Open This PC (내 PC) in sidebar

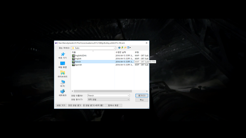pos(63,83)
